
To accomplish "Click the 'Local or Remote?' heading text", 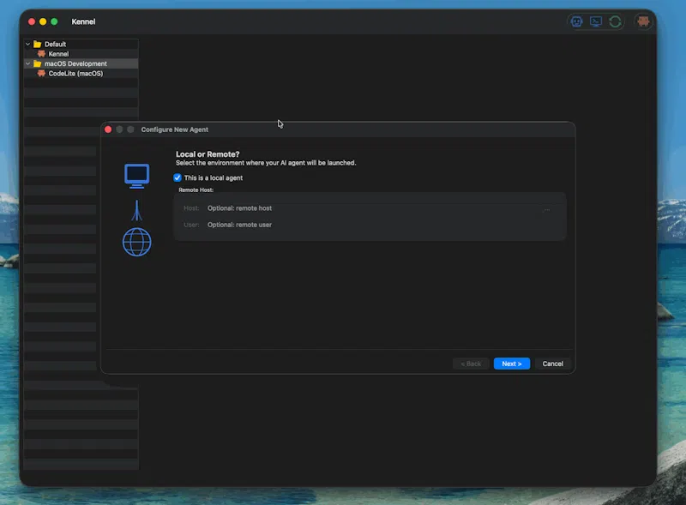I will 208,154.
